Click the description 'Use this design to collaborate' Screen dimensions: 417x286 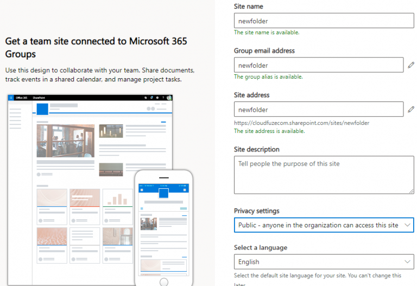(x=100, y=75)
